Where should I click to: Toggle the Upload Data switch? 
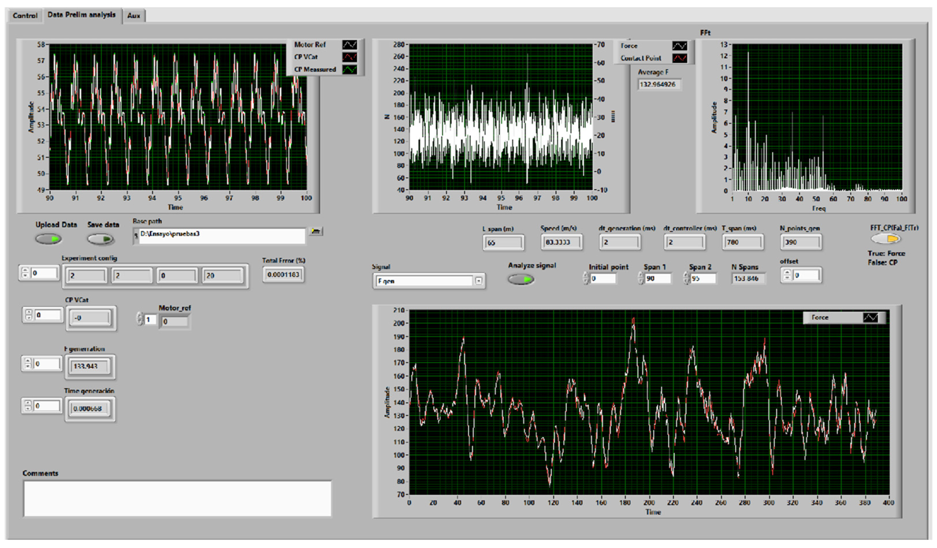[x=49, y=239]
